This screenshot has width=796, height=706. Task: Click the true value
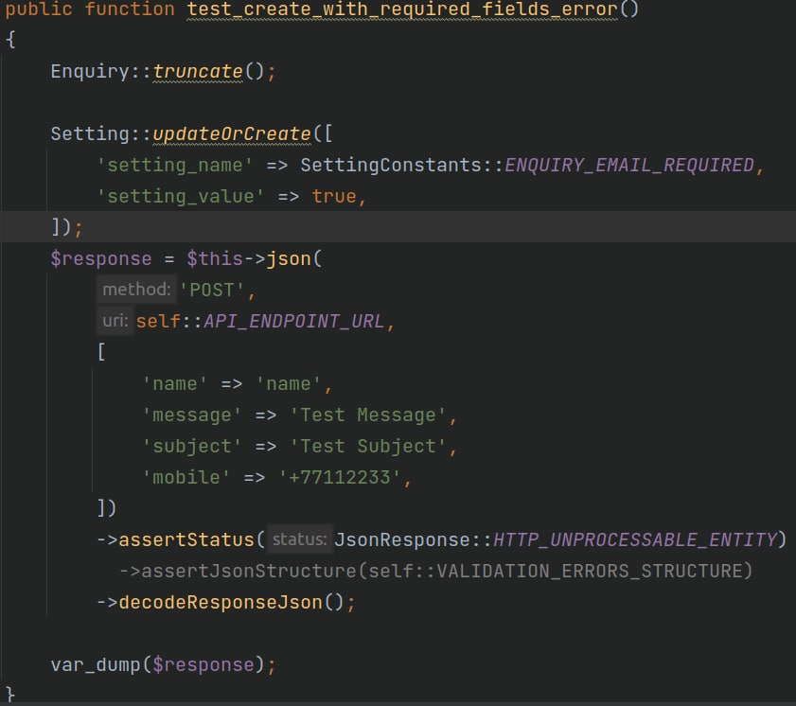tap(334, 197)
